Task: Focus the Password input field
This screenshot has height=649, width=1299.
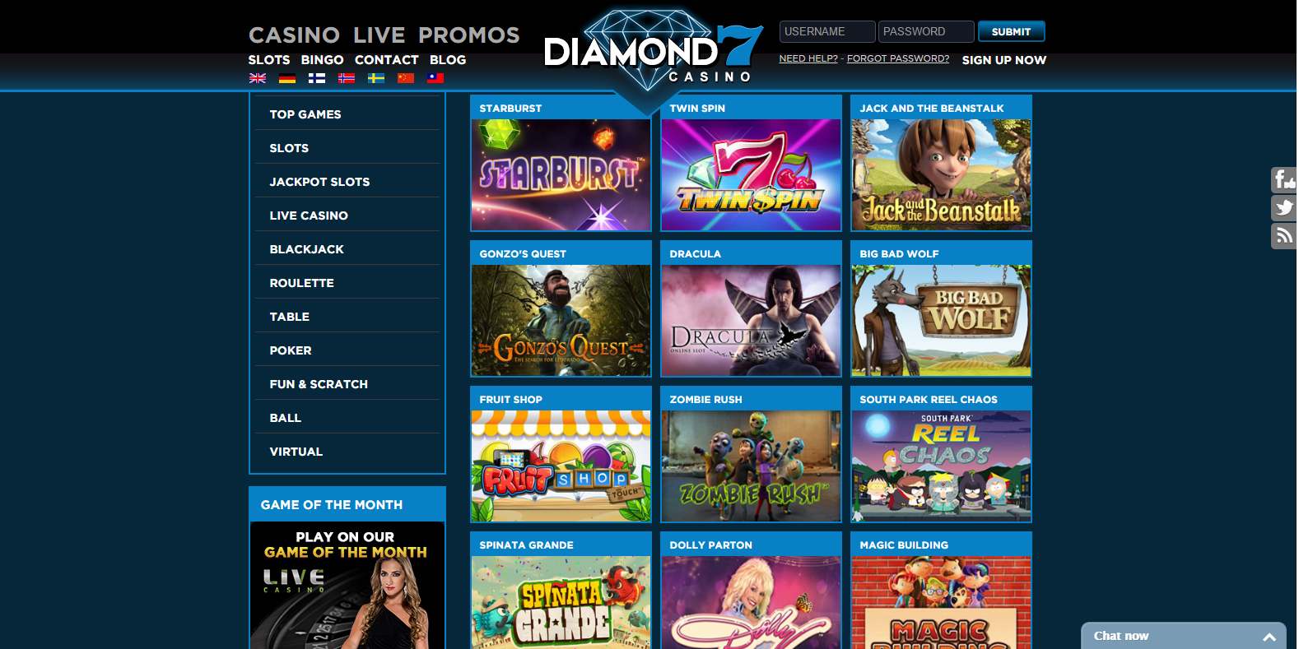Action: click(926, 31)
